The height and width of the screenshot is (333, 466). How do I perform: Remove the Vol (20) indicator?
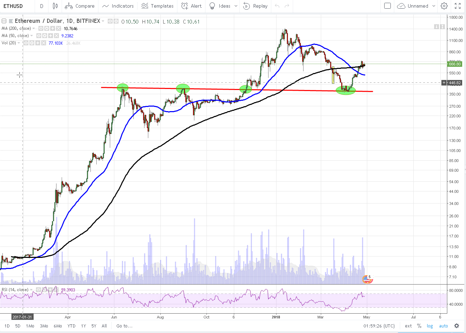pyautogui.click(x=44, y=43)
